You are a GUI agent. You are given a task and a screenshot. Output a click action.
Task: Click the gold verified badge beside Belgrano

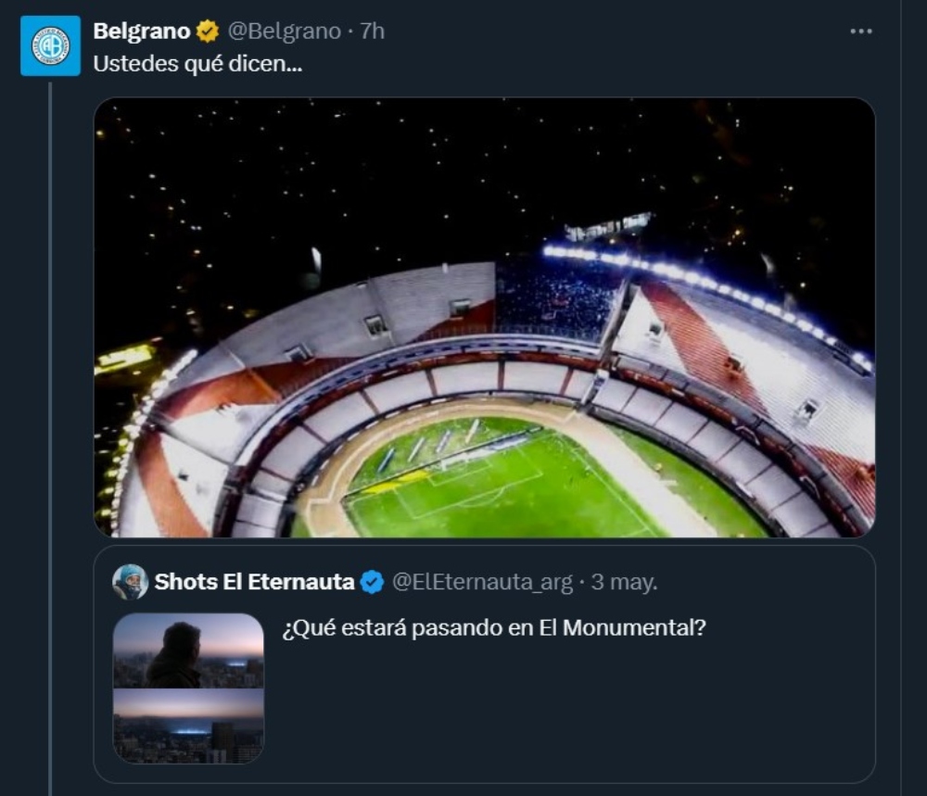(207, 32)
